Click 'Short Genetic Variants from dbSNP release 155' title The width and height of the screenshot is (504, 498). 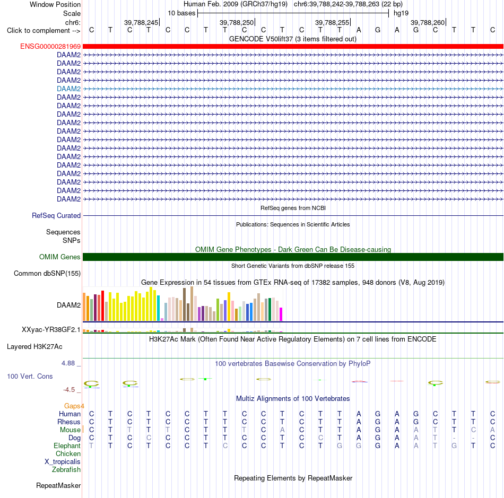pos(293,266)
